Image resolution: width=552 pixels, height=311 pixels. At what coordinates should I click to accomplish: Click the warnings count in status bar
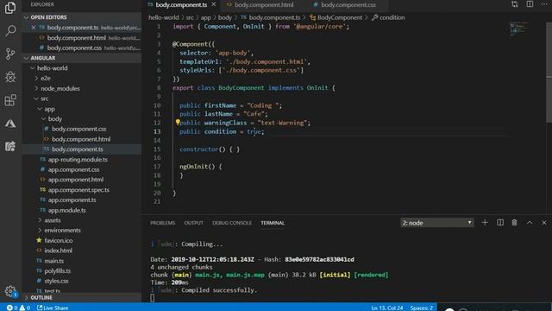(25, 308)
